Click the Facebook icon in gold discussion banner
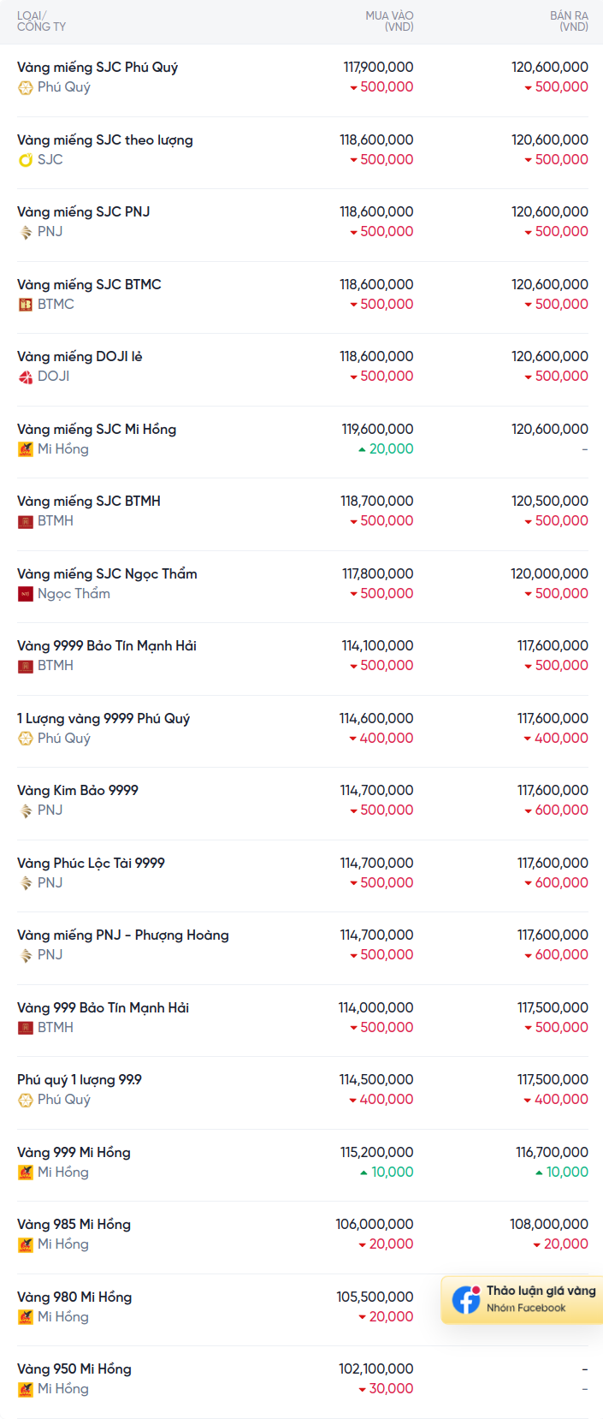Image resolution: width=603 pixels, height=1419 pixels. click(x=466, y=1299)
